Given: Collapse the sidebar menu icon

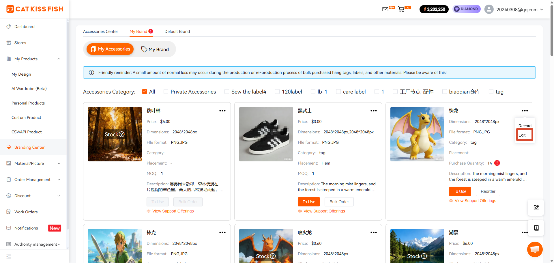Looking at the screenshot, I should (9, 256).
